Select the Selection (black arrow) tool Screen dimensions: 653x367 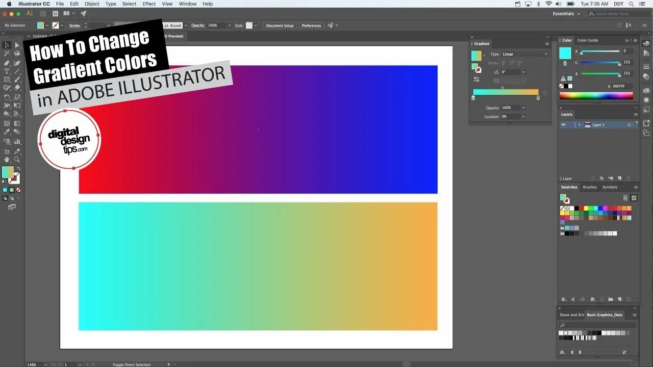pyautogui.click(x=7, y=45)
